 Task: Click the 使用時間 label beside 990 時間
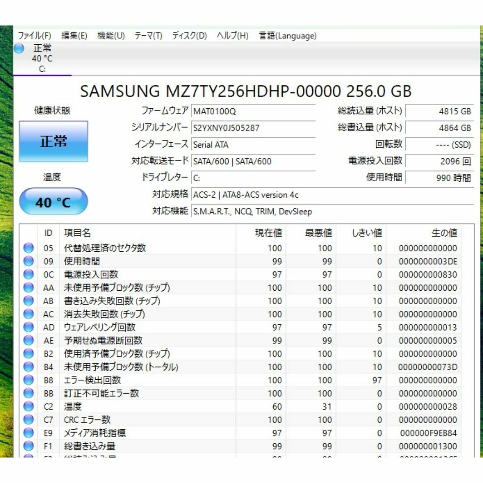pos(384,177)
